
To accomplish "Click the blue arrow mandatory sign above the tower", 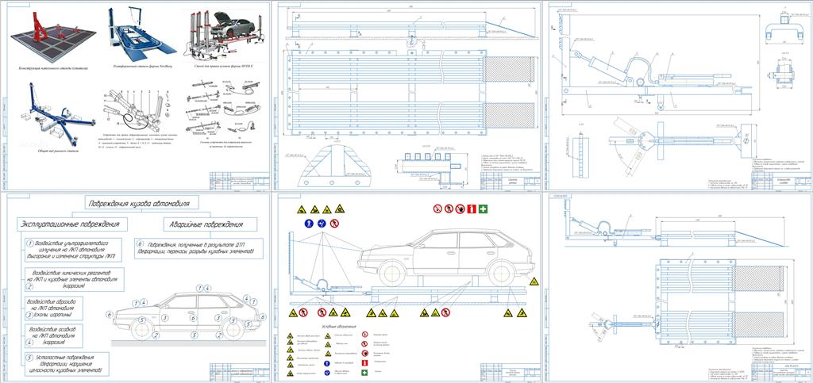I will [322, 223].
